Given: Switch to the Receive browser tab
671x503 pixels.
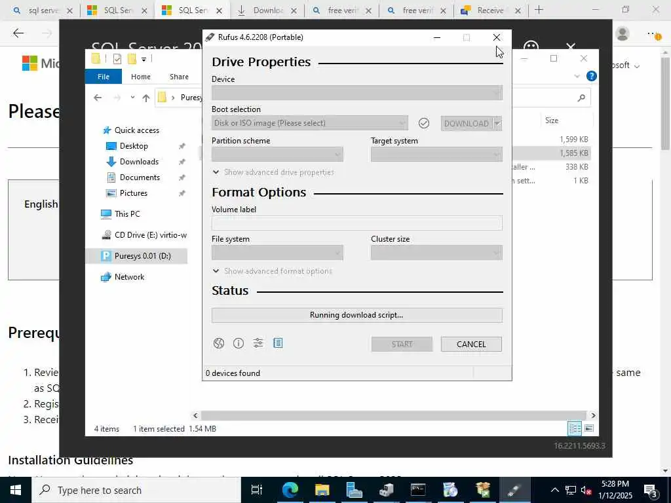Looking at the screenshot, I should point(490,10).
